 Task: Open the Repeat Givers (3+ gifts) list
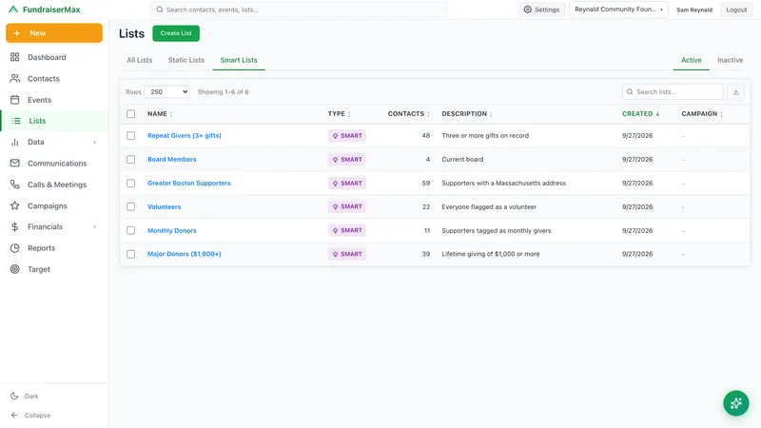click(185, 136)
